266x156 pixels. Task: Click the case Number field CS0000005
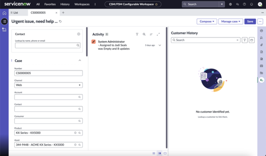pyautogui.click(x=48, y=73)
